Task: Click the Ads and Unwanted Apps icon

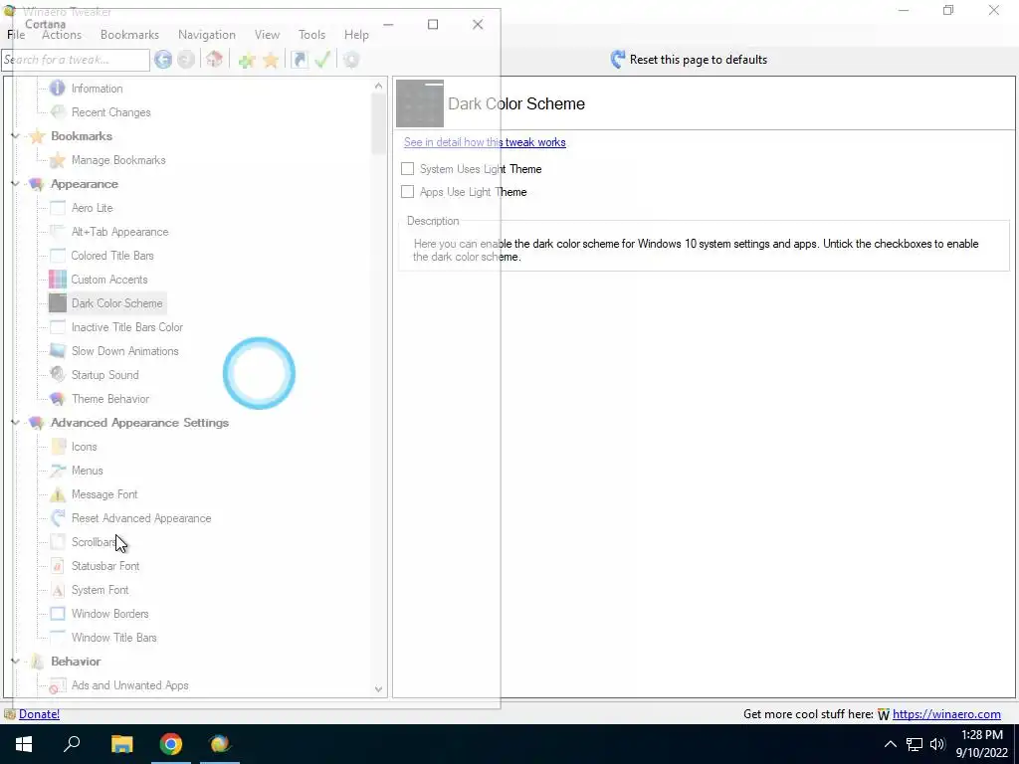Action: pyautogui.click(x=57, y=685)
